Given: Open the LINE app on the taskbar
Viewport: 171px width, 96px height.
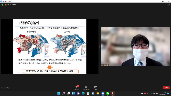Looking at the screenshot, I should coord(108,93).
